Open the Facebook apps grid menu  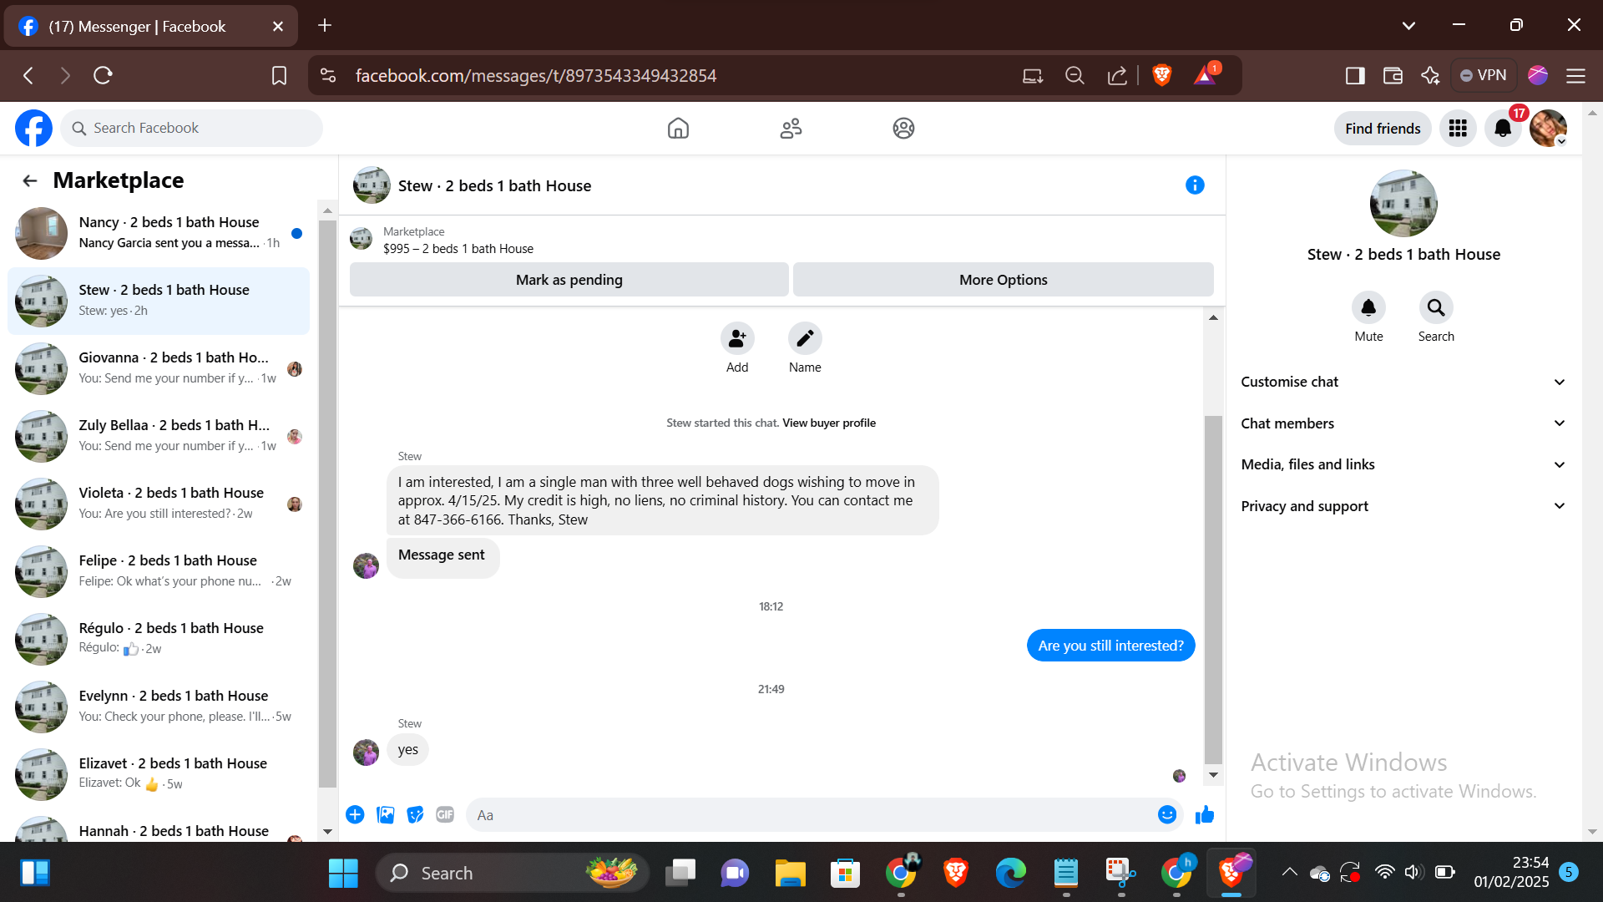1458,129
